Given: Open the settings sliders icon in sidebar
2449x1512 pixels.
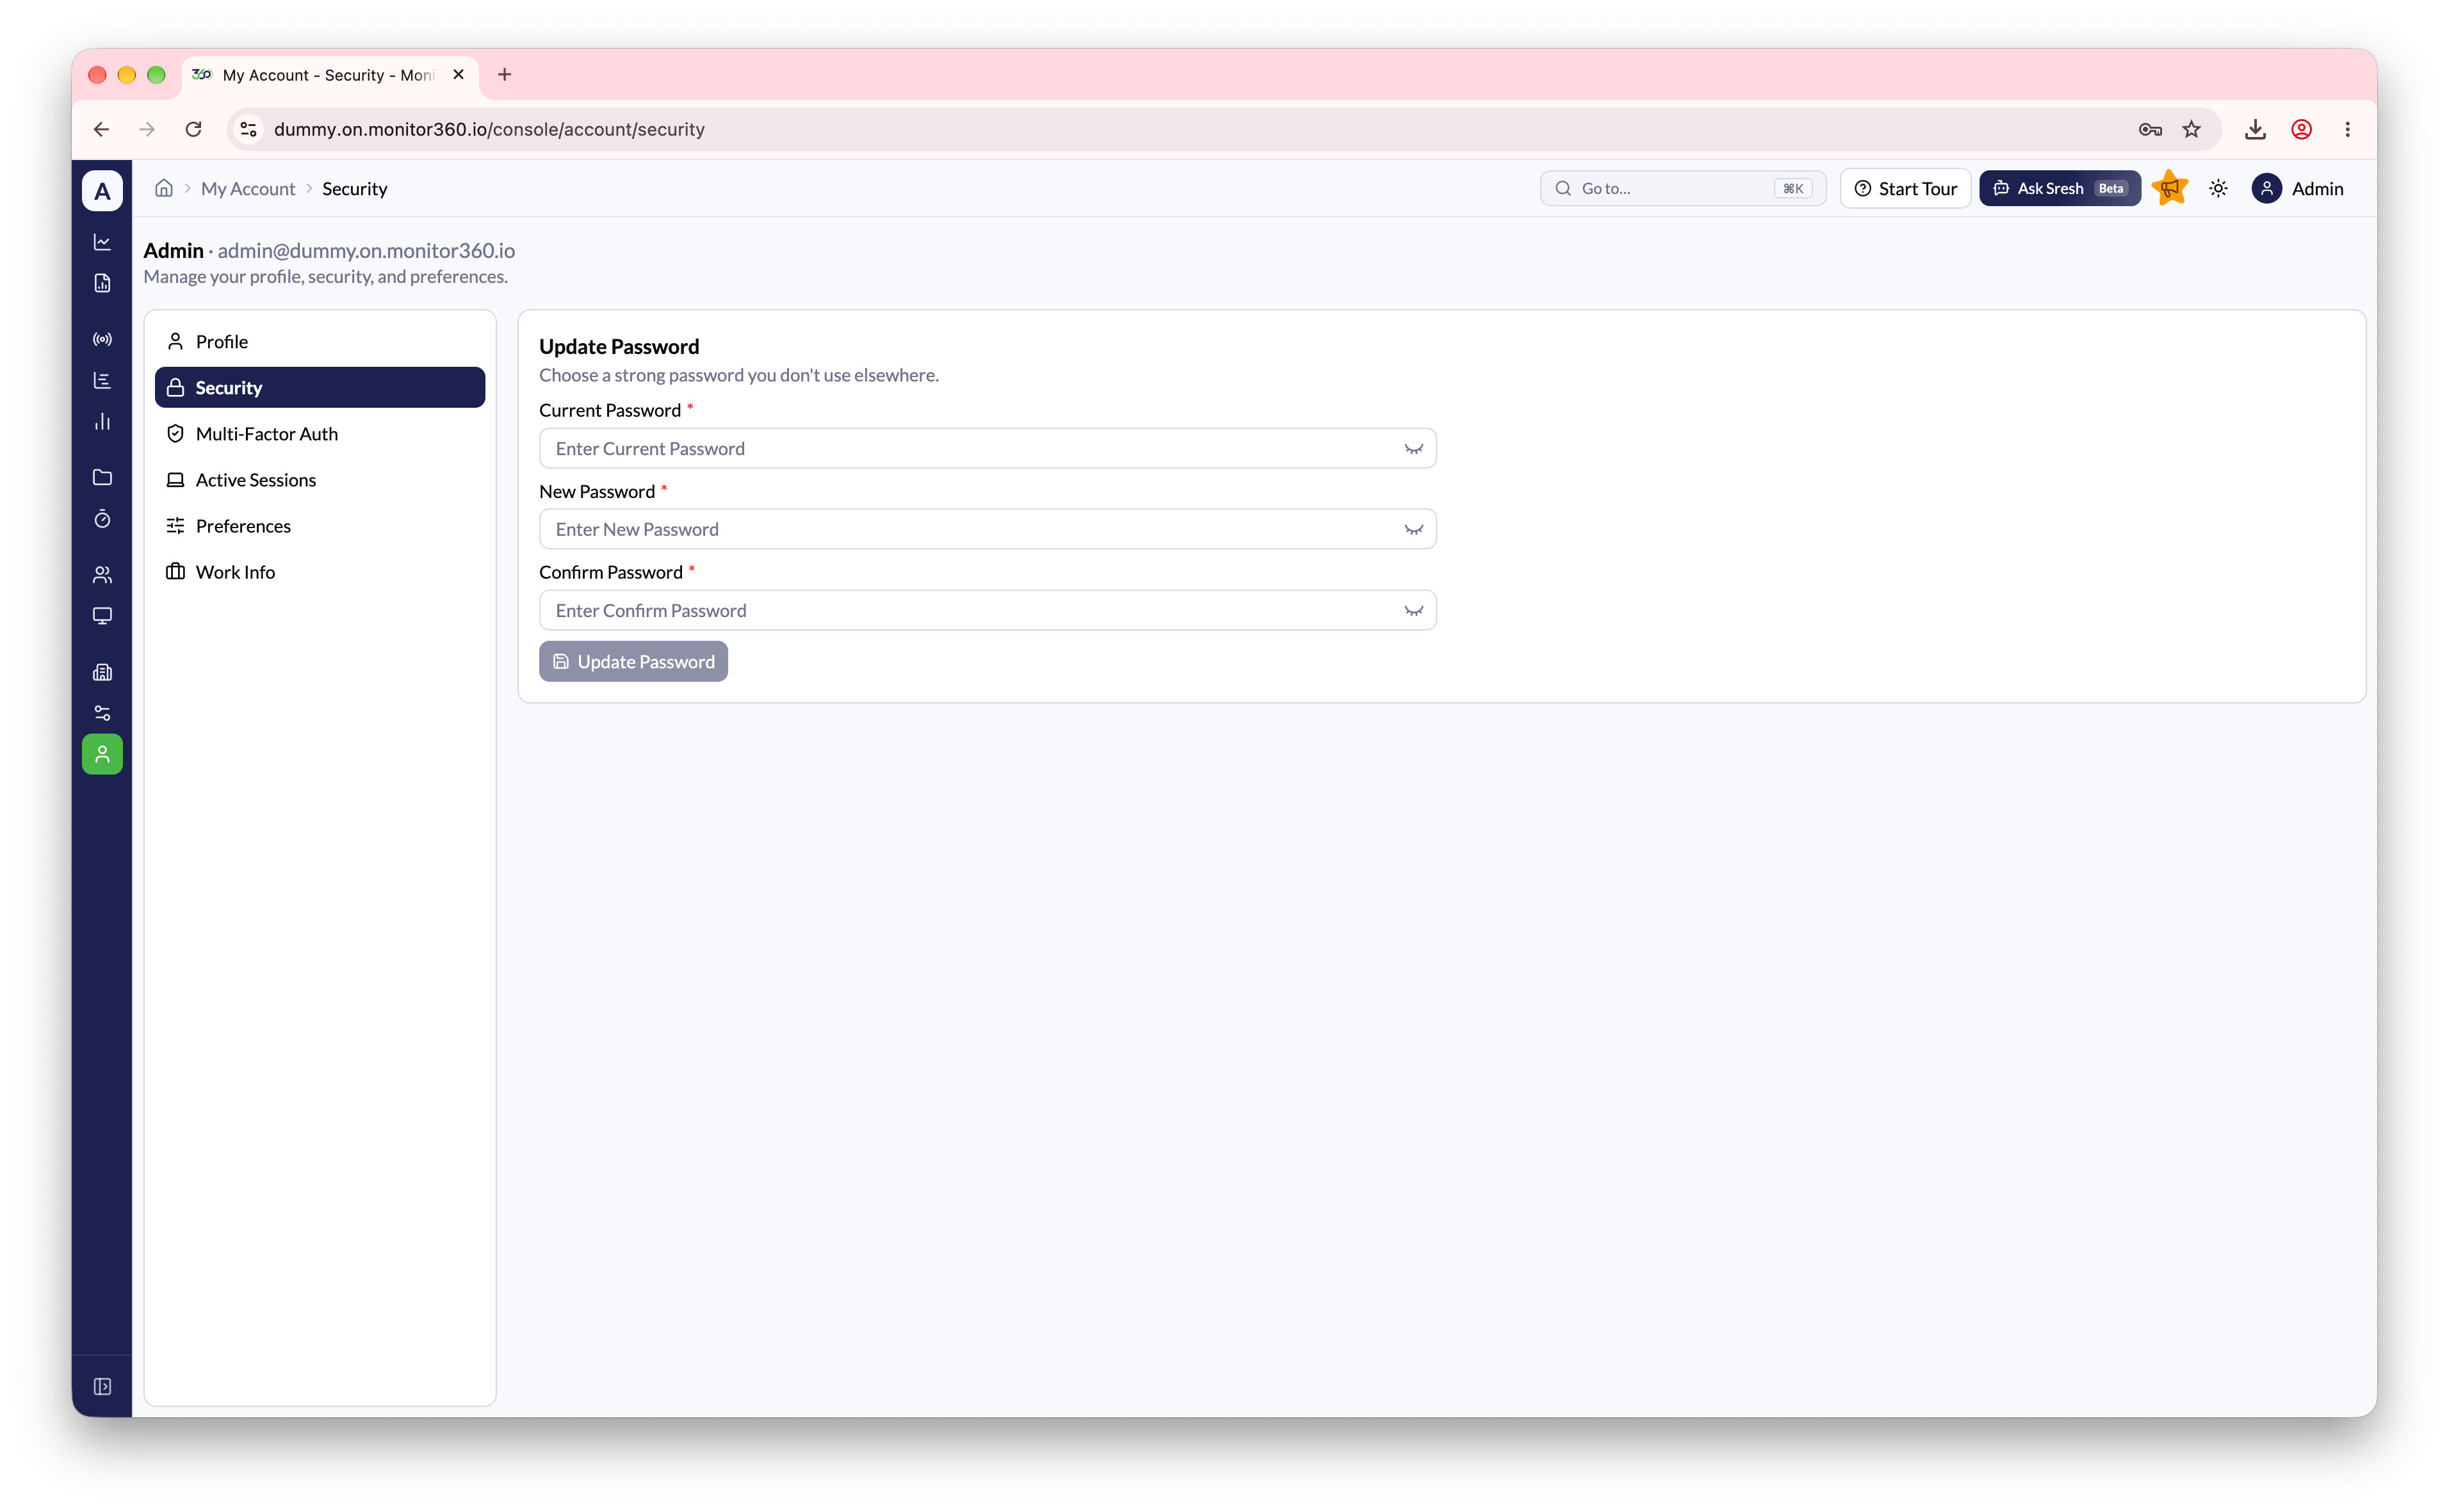Looking at the screenshot, I should click(102, 713).
